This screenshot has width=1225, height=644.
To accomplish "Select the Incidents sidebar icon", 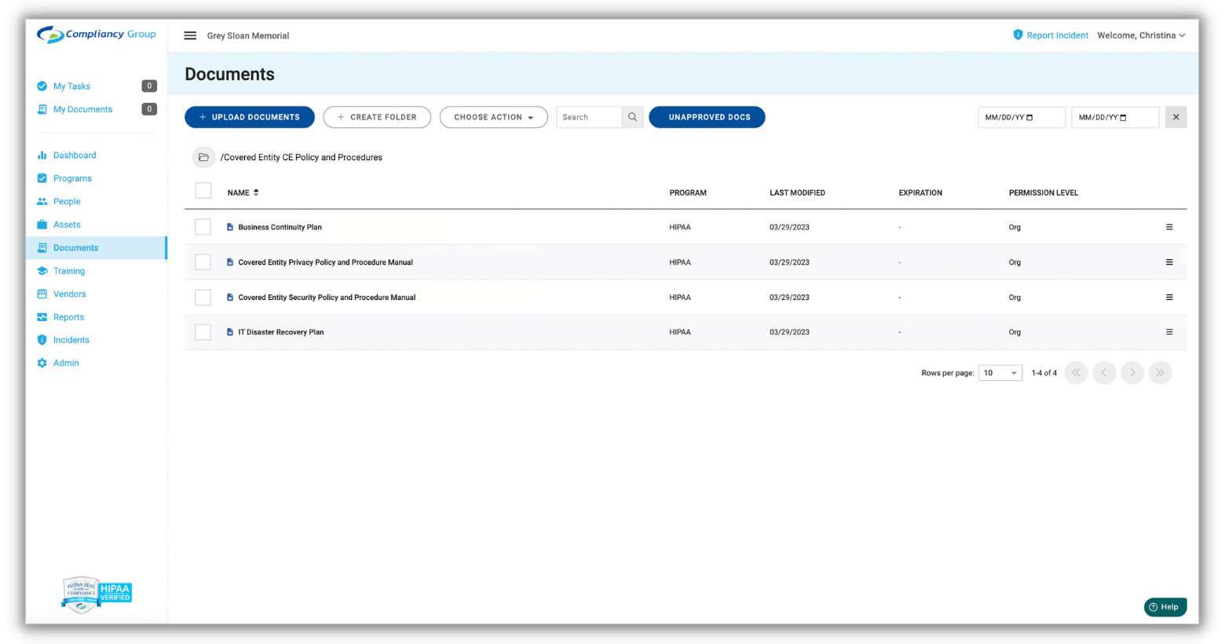I will point(42,339).
